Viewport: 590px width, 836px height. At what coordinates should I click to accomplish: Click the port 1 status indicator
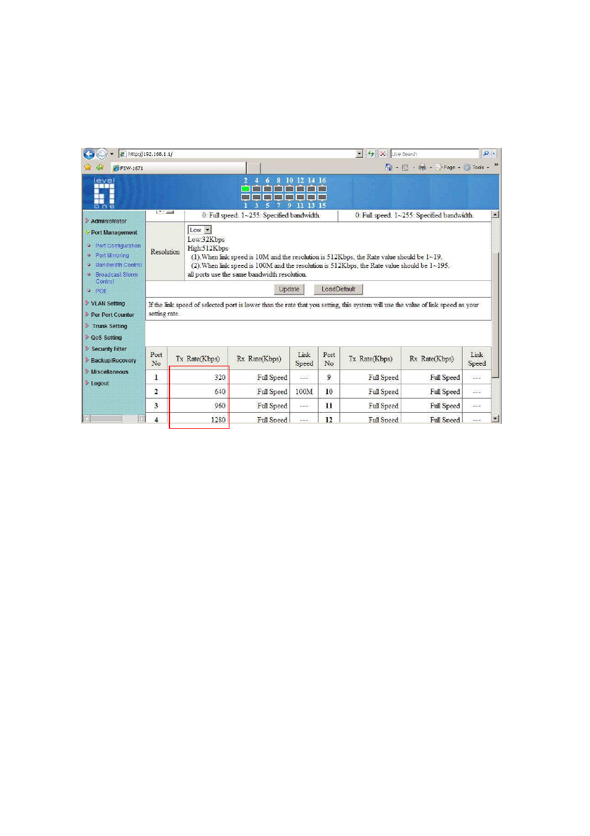click(x=246, y=197)
